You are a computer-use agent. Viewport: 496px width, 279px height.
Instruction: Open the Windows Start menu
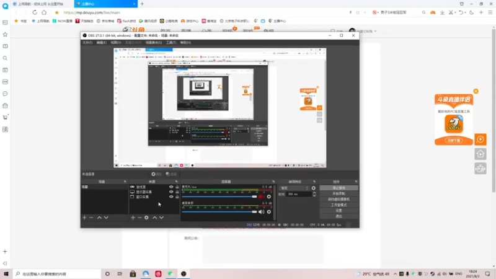pos(6,274)
